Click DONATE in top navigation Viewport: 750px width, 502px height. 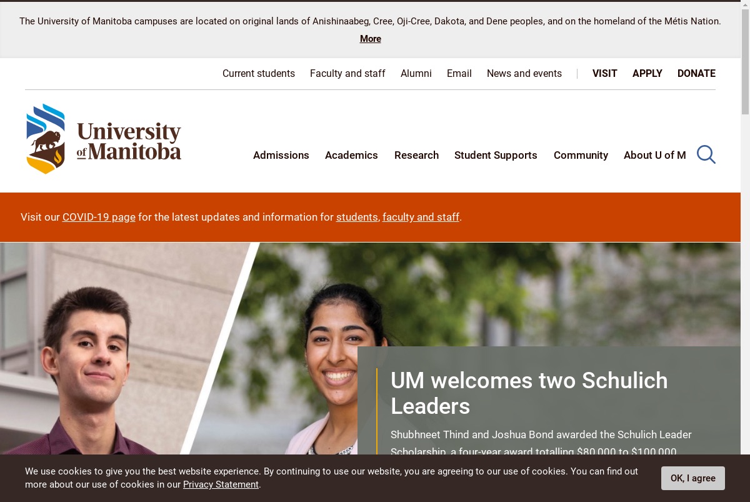pyautogui.click(x=696, y=73)
